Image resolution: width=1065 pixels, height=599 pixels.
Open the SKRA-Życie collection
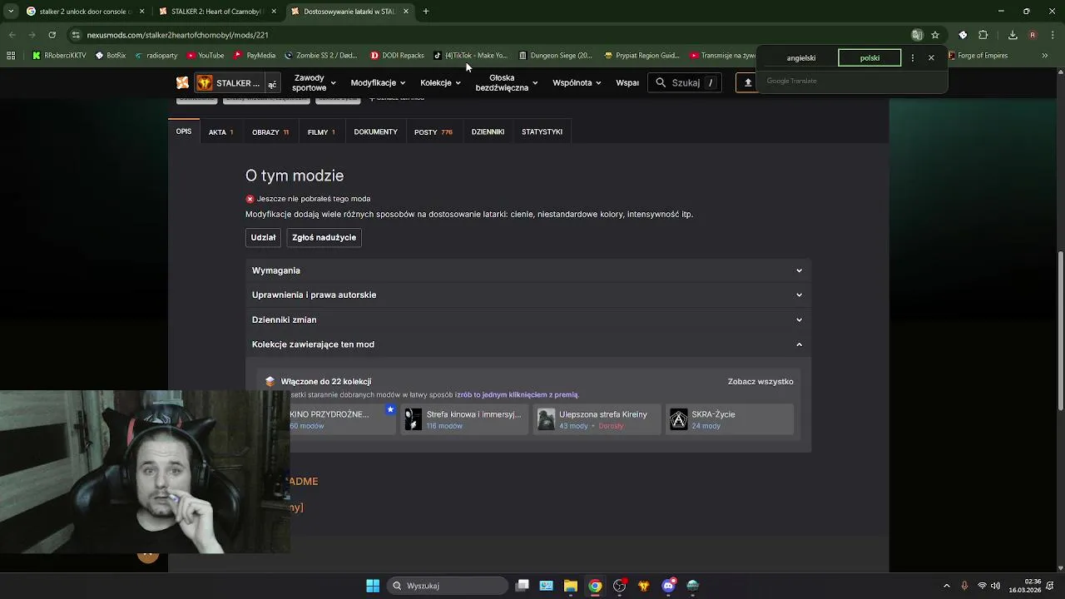coord(730,419)
